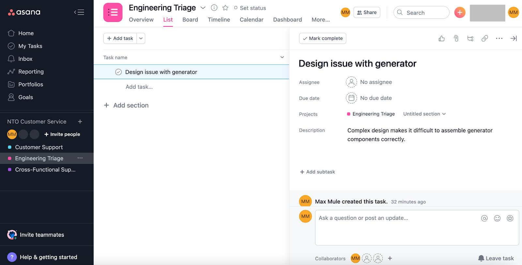Open task more actions ellipsis
Image resolution: width=522 pixels, height=265 pixels.
pyautogui.click(x=499, y=38)
